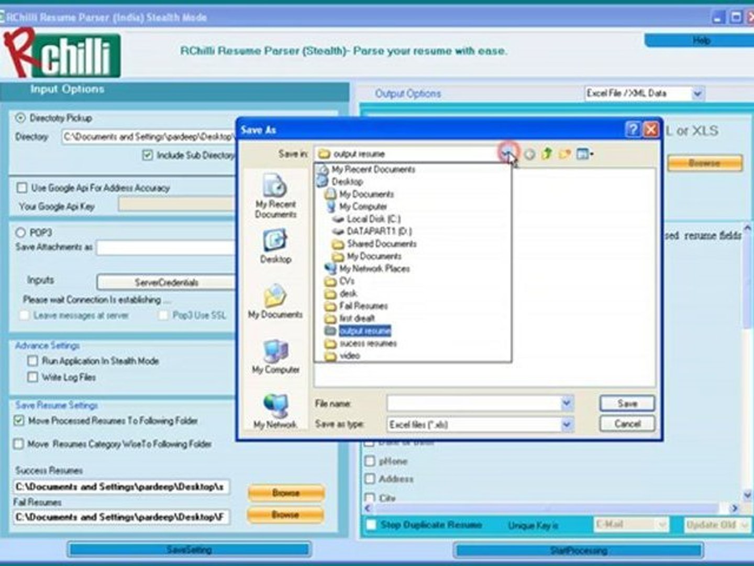The image size is (754, 566).
Task: Select the video folder in list
Action: [342, 355]
